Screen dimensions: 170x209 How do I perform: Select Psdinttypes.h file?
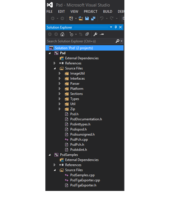pos(80,124)
